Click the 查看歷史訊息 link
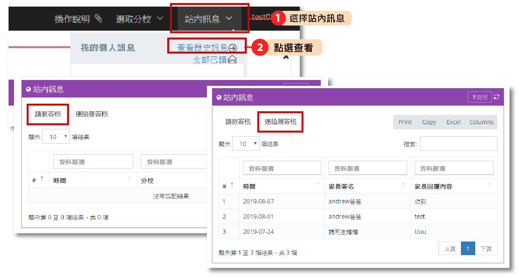Viewport: 520px width, 278px height. (202, 48)
